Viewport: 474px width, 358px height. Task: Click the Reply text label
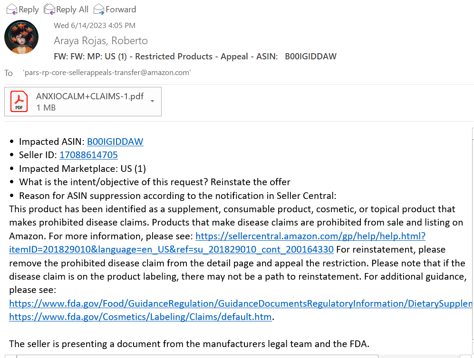(29, 9)
